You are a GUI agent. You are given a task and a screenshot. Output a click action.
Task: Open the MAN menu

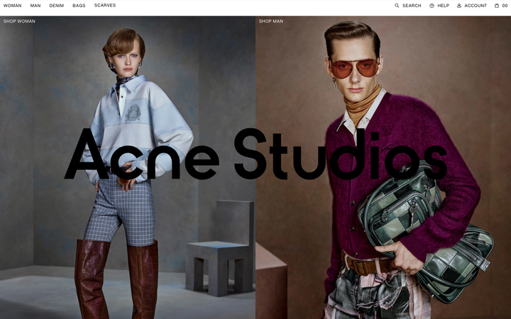[35, 6]
